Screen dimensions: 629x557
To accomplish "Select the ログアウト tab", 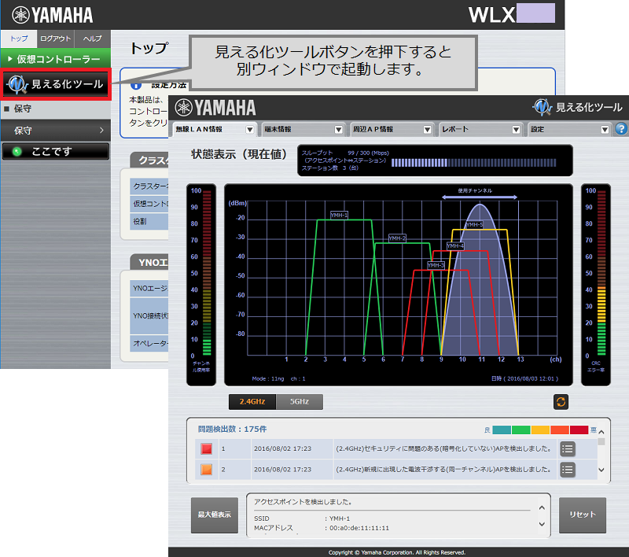I will pyautogui.click(x=55, y=39).
